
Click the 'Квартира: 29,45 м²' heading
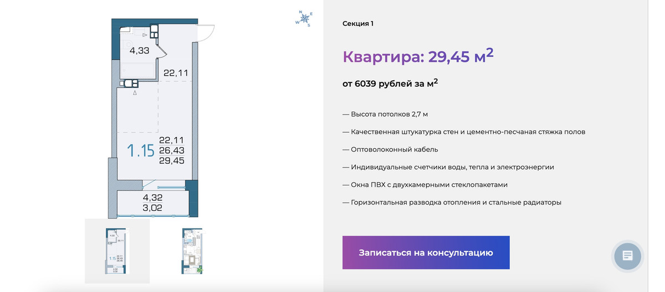[418, 56]
